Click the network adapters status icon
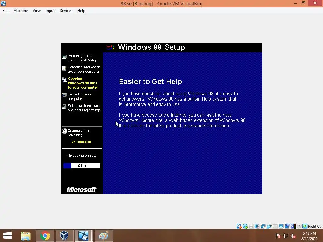 263,226
